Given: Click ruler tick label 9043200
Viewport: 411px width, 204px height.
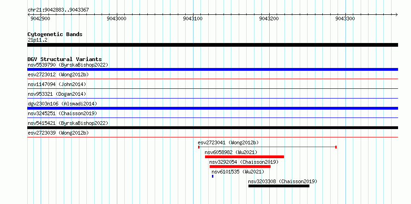Looking at the screenshot, I should tap(269, 19).
